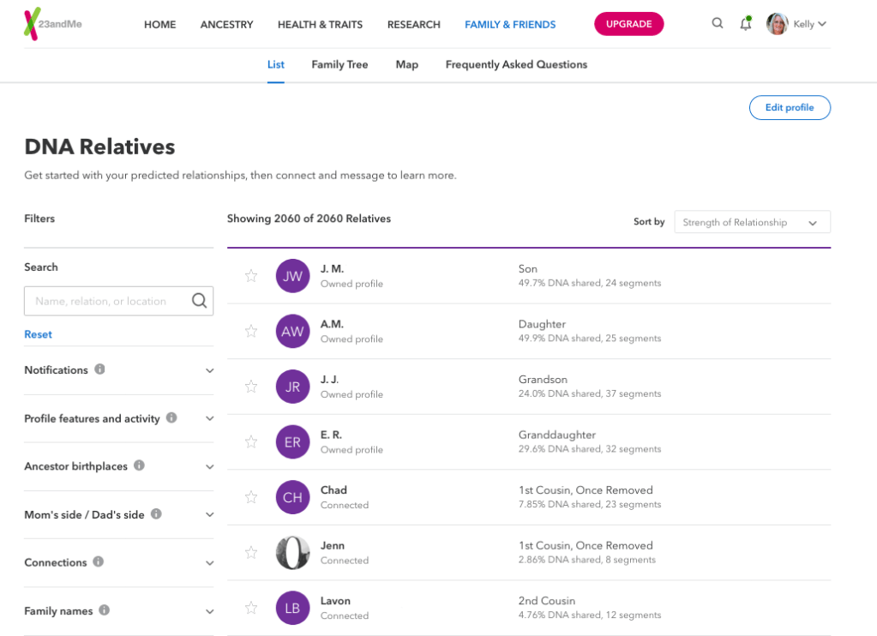Viewport: 877px width, 636px height.
Task: Open Jenn's profile photo thumbnail
Action: click(292, 553)
